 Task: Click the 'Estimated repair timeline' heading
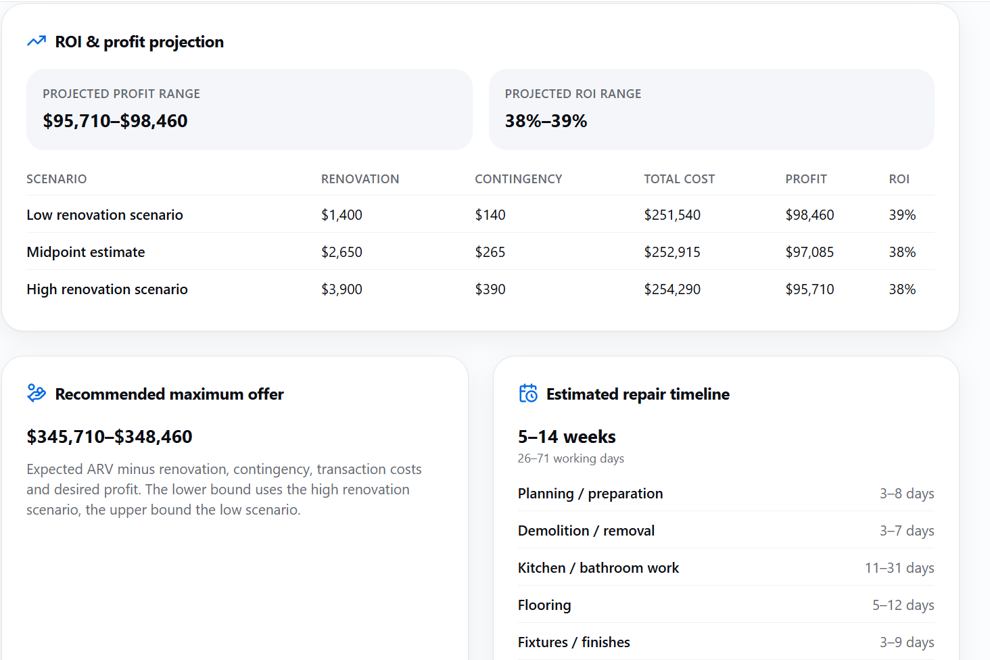(638, 394)
